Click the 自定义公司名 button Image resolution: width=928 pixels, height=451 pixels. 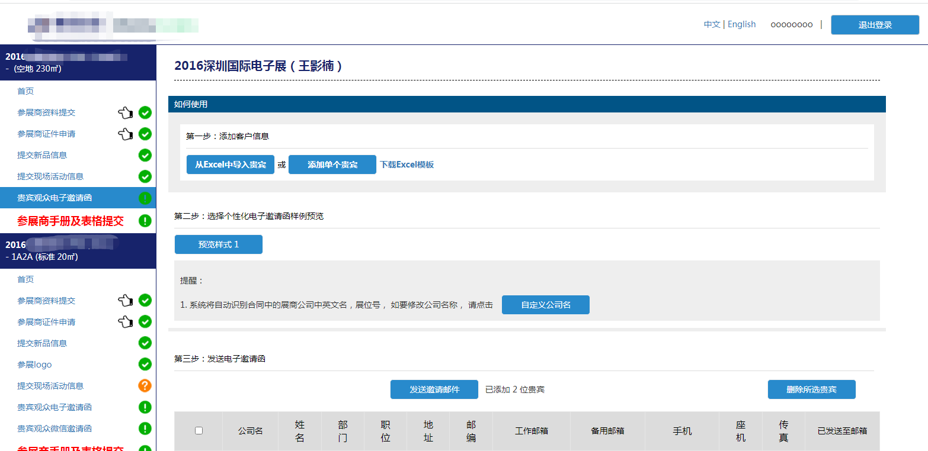[546, 305]
